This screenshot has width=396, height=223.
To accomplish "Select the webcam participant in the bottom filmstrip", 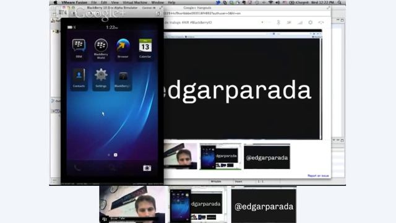I will (x=132, y=204).
